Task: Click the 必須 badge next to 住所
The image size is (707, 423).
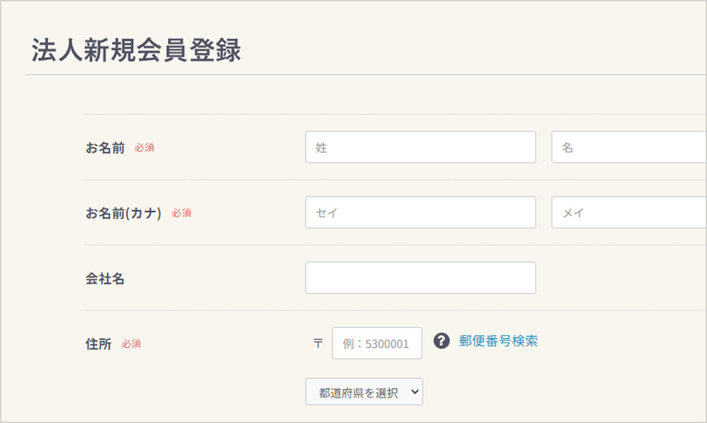Action: point(131,344)
